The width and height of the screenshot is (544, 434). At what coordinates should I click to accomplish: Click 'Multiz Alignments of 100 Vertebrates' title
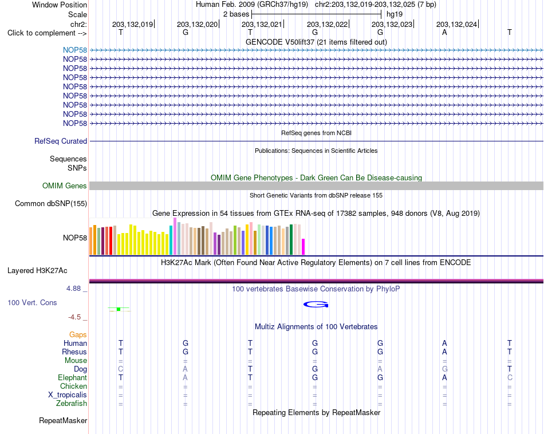[316, 327]
